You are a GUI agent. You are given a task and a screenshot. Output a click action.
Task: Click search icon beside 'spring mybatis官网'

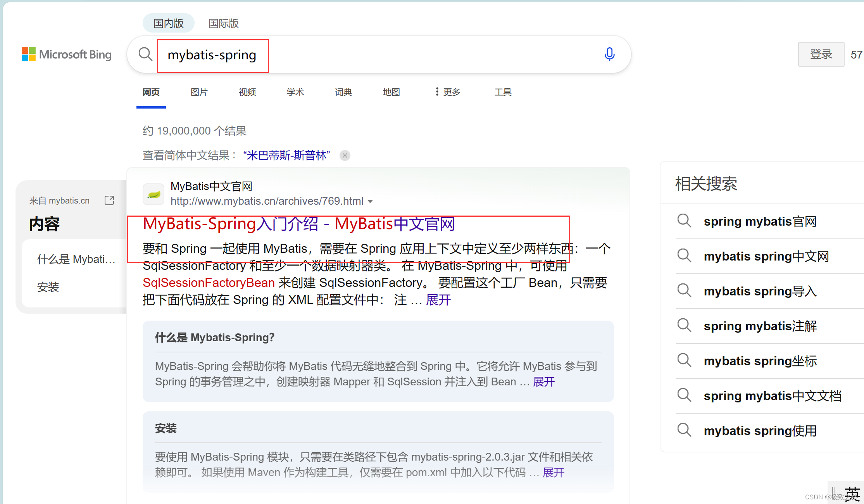(x=684, y=221)
